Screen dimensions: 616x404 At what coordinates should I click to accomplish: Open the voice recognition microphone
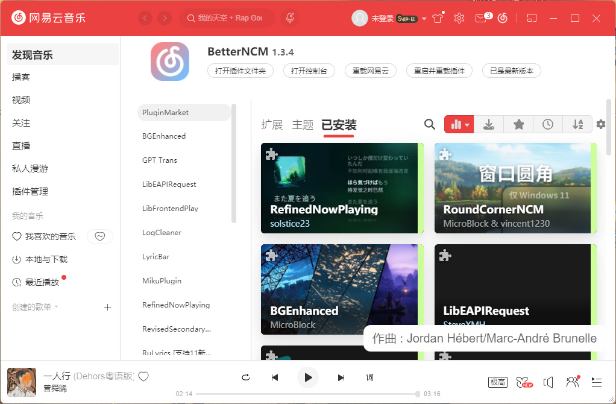tap(290, 18)
